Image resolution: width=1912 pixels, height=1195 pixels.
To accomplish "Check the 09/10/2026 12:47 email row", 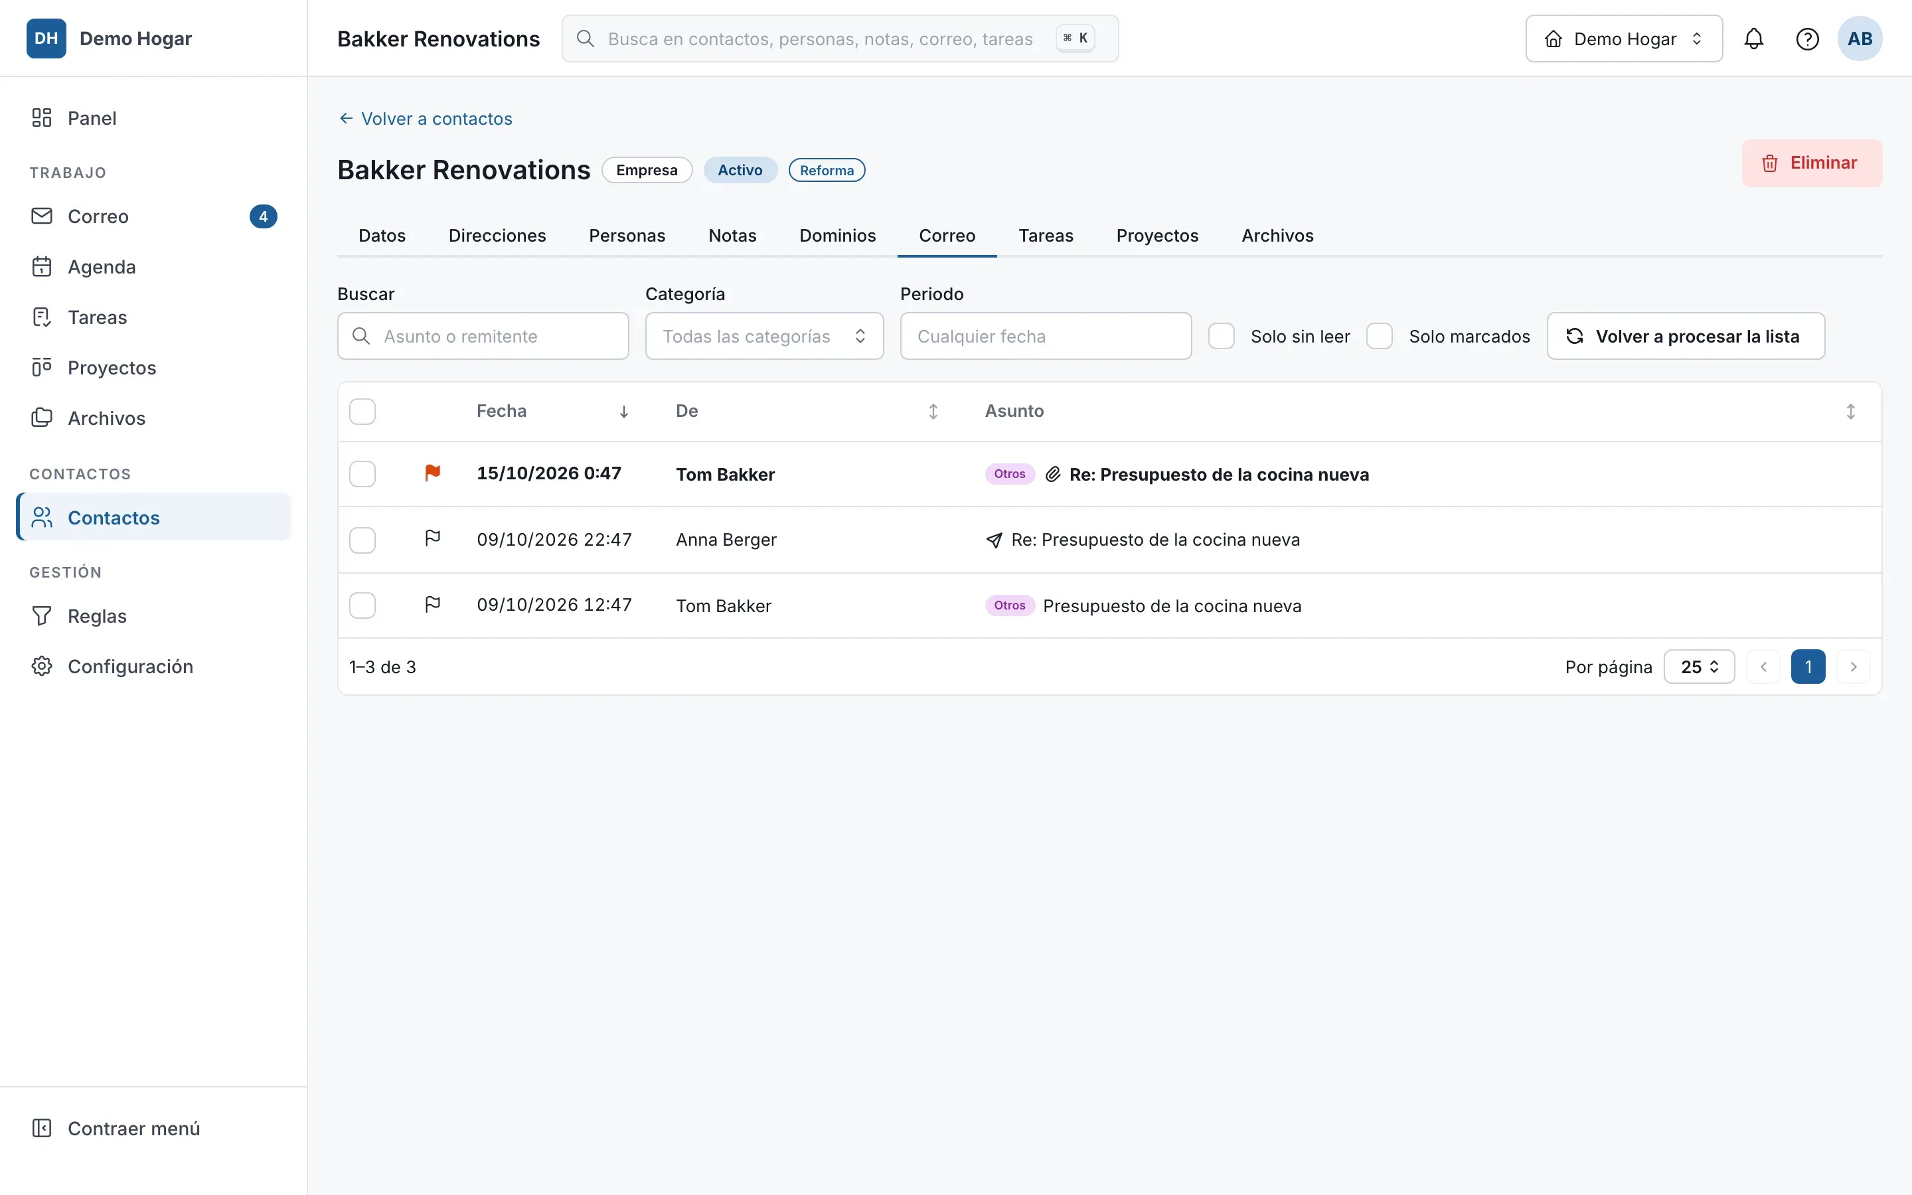I will [x=362, y=606].
